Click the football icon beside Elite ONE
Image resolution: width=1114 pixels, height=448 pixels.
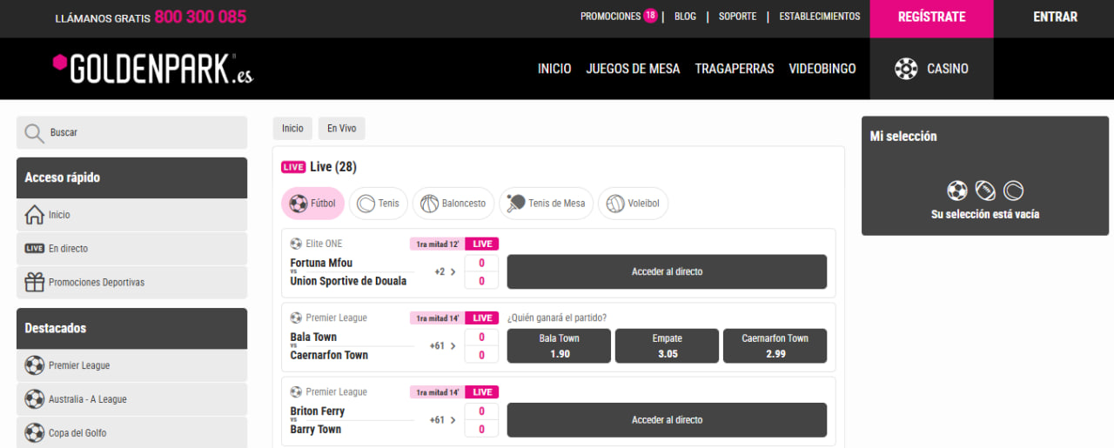[296, 244]
